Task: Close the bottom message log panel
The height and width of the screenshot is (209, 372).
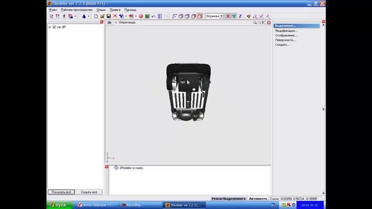Action: tap(107, 167)
